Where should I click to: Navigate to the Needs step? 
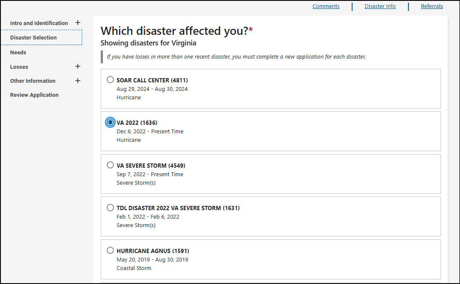[x=18, y=52]
